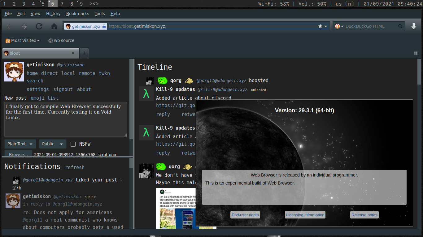Open the search link in the sidebar
This screenshot has height=237, width=423.
(x=35, y=81)
